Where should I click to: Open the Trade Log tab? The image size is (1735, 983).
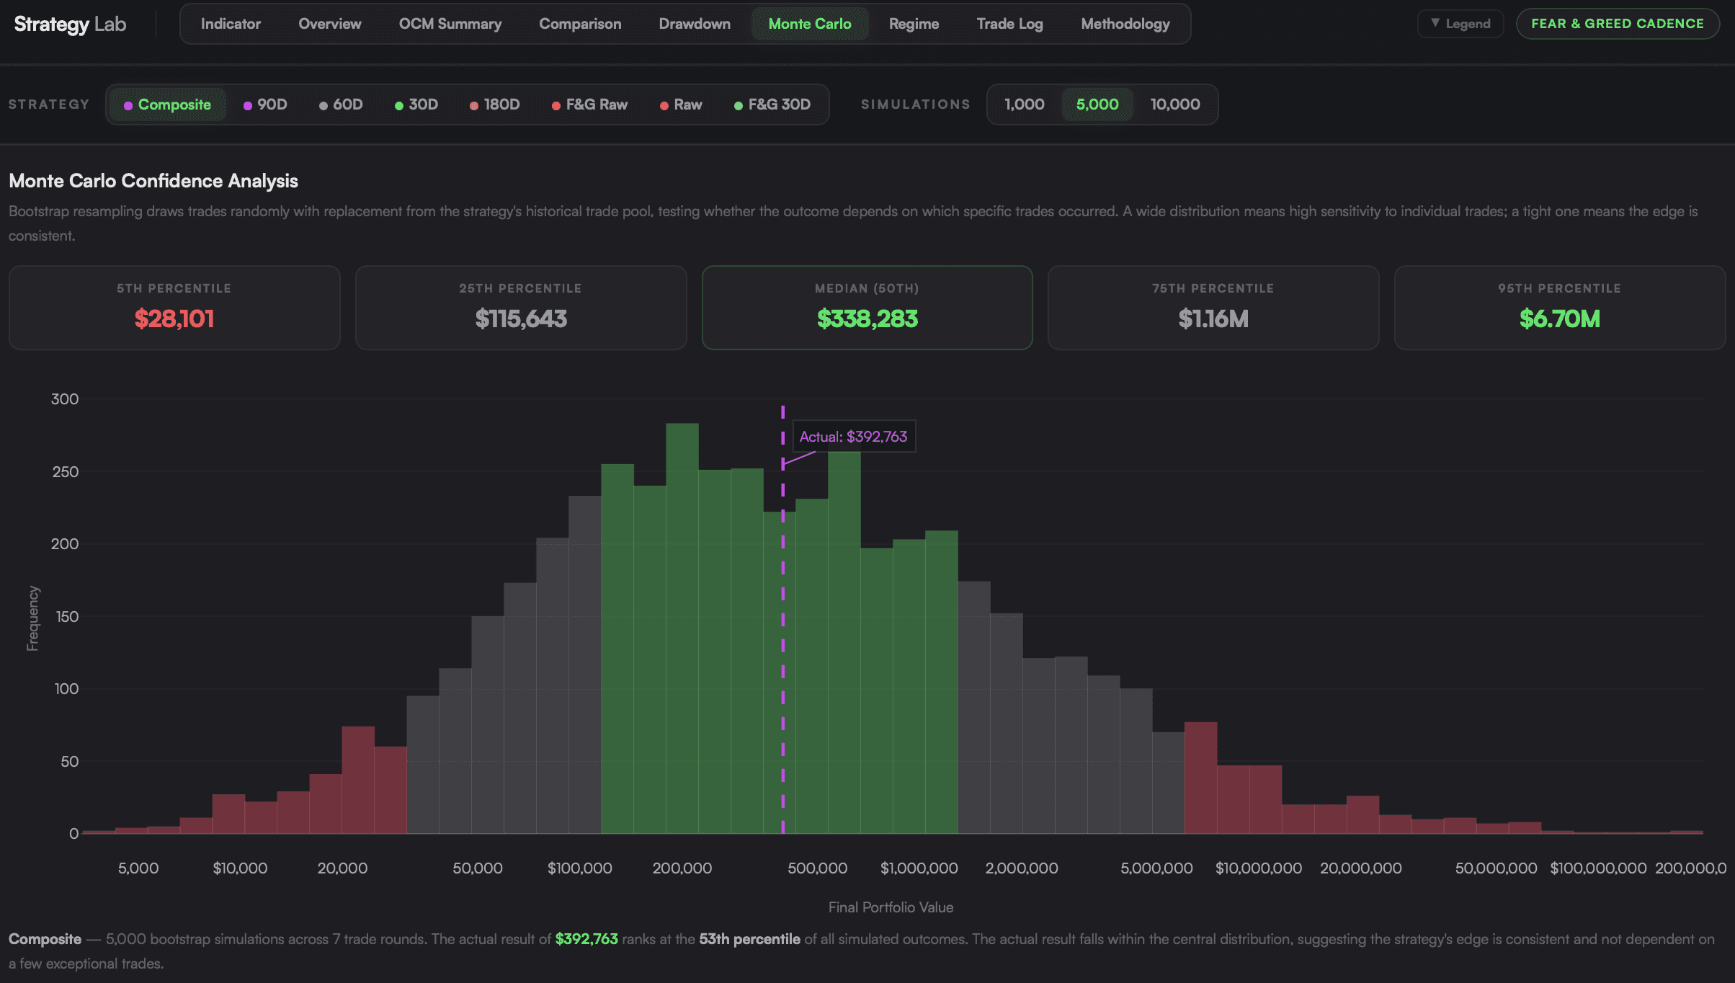tap(1009, 24)
